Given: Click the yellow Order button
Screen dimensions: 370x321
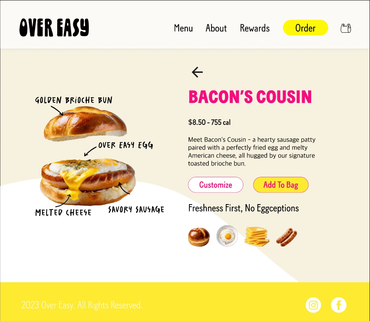Looking at the screenshot, I should click(305, 28).
